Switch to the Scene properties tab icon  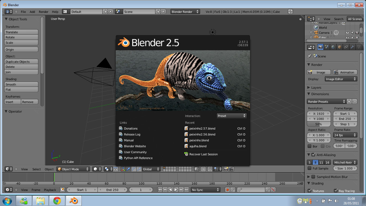327,47
